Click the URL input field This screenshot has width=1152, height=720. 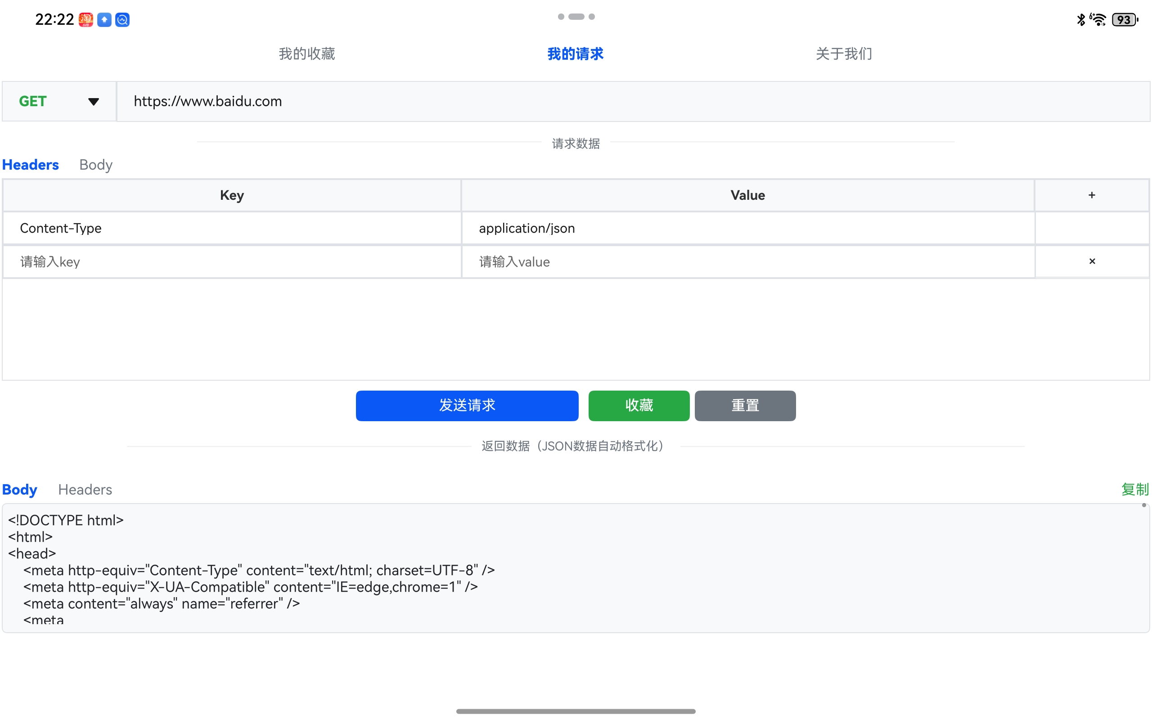[x=633, y=101]
